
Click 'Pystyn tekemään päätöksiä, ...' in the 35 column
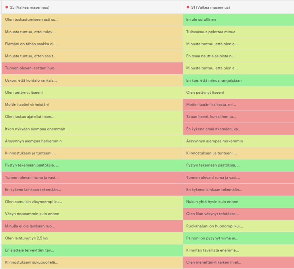(x=92, y=165)
